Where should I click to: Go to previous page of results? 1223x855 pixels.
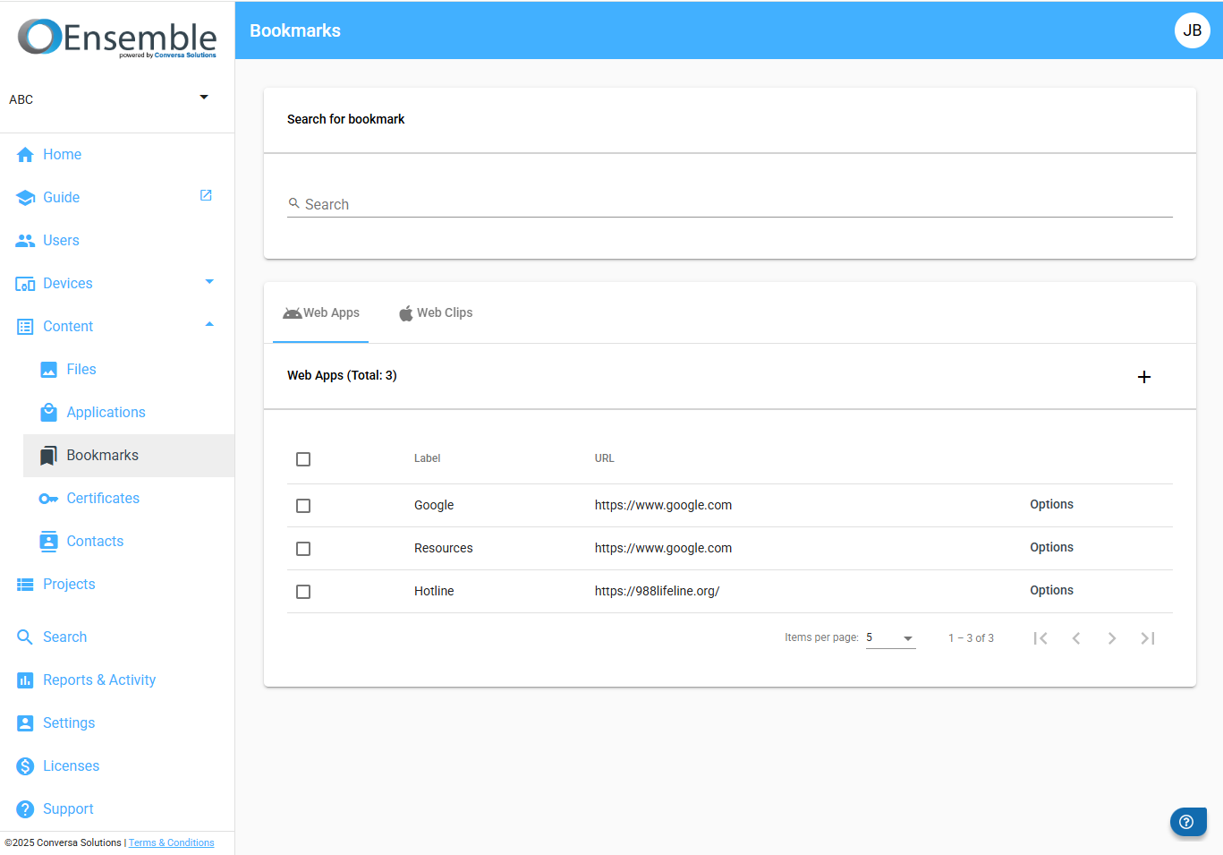[1076, 638]
